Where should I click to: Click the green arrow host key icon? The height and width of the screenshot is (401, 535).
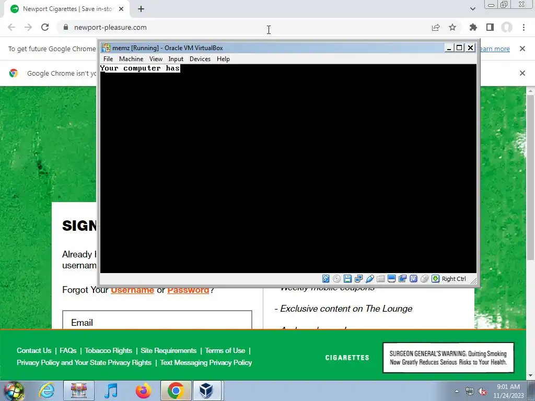tap(435, 279)
